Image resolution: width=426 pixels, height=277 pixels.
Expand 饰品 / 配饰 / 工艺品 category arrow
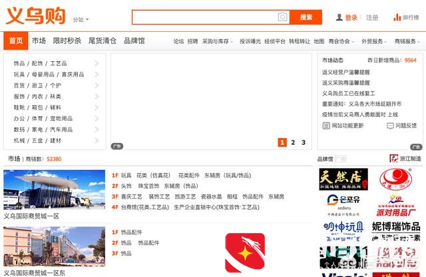[x=97, y=63]
